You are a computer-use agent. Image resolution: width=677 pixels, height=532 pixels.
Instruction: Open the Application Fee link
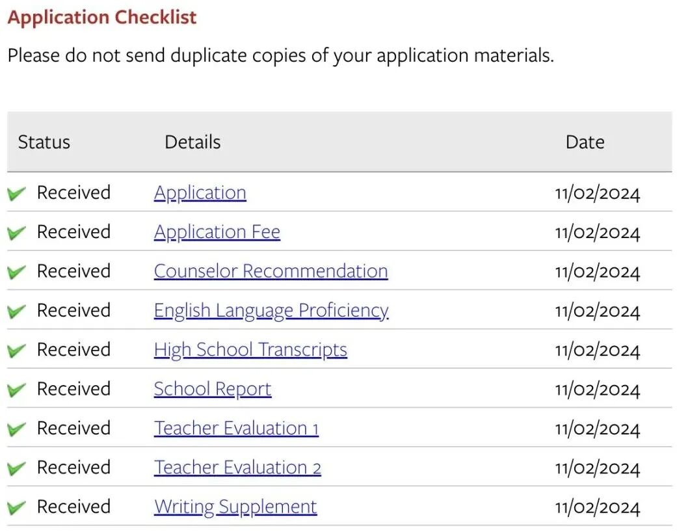click(x=217, y=232)
